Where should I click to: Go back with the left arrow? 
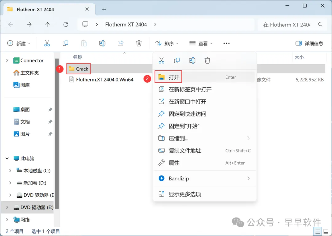pos(10,25)
